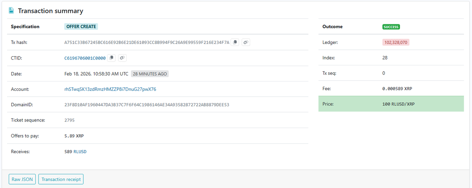
Task: Open the CTID link icon
Action: click(x=122, y=58)
